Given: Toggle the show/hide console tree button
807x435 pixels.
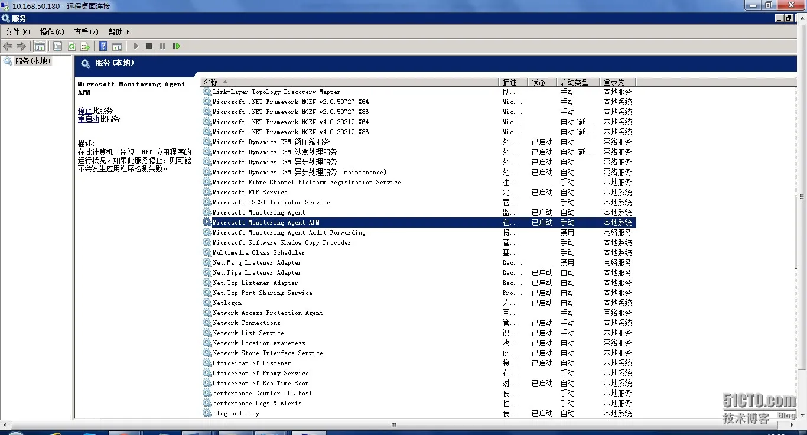Looking at the screenshot, I should pos(40,46).
